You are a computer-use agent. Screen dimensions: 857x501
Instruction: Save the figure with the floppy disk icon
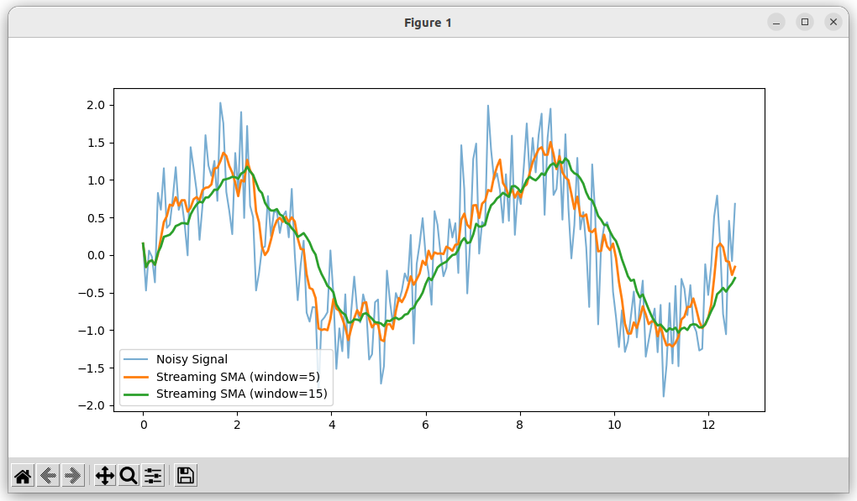186,476
